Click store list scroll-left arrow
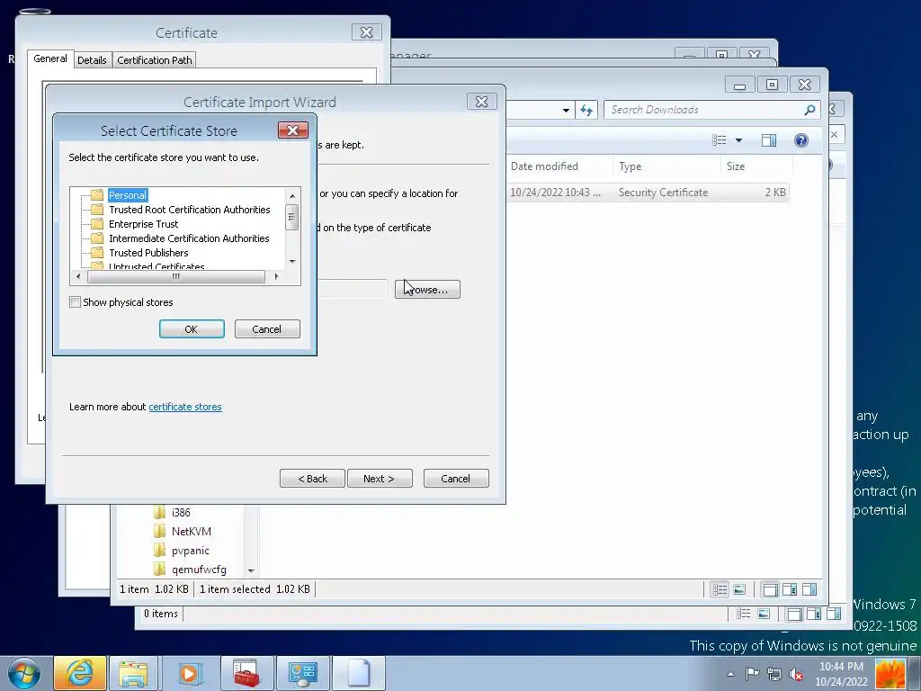The width and height of the screenshot is (921, 691). coord(78,276)
